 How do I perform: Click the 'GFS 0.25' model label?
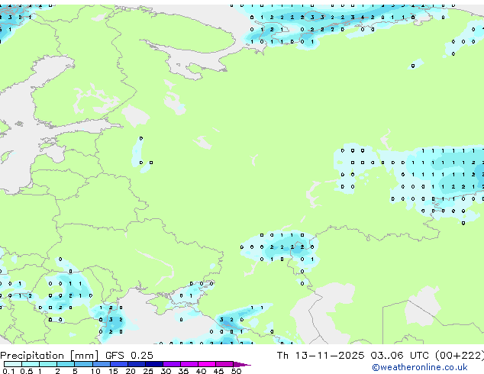pyautogui.click(x=129, y=356)
